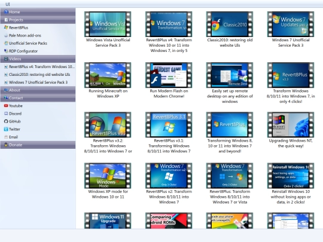Open the Windows 11 Upgrade video thumbnail
323x242 pixels.
108,220
